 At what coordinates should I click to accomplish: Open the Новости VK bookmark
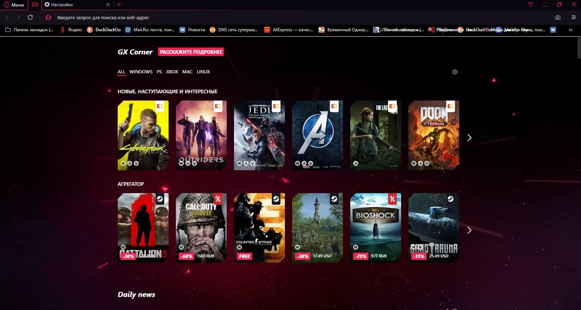click(193, 30)
